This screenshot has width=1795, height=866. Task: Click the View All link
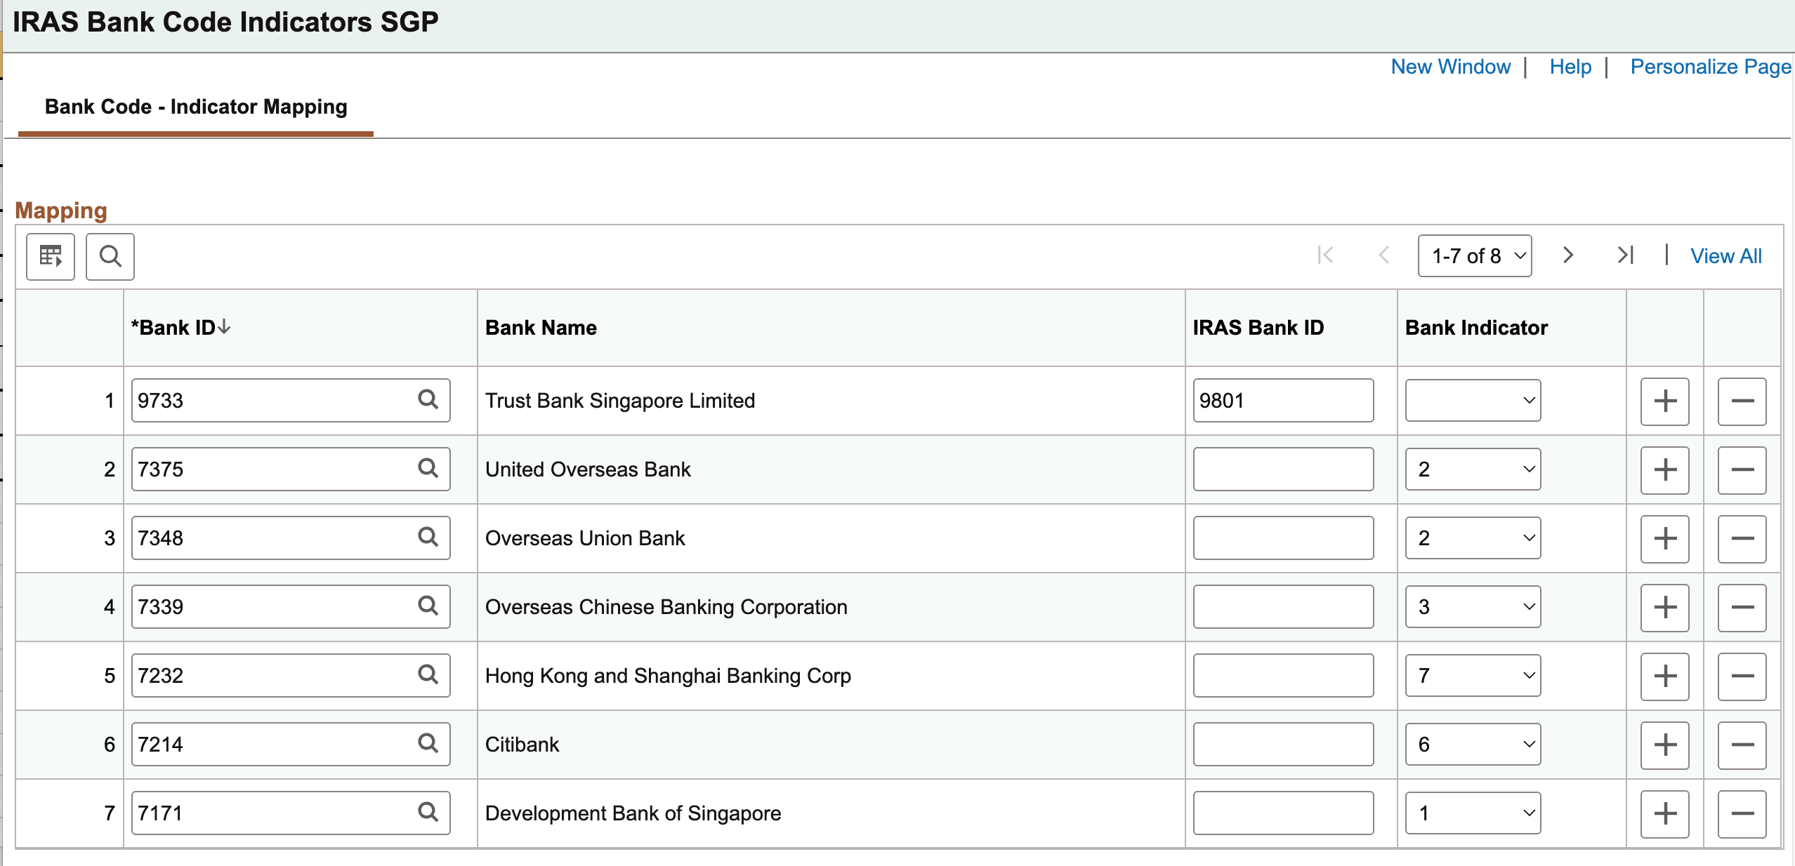[1726, 256]
